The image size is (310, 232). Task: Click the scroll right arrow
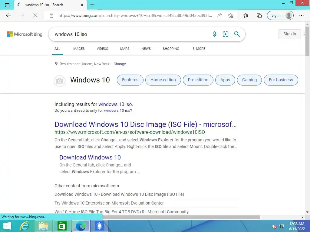tap(302, 217)
